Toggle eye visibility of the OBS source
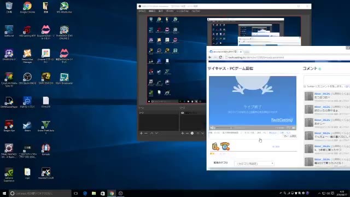350x197 pixels. point(182,113)
